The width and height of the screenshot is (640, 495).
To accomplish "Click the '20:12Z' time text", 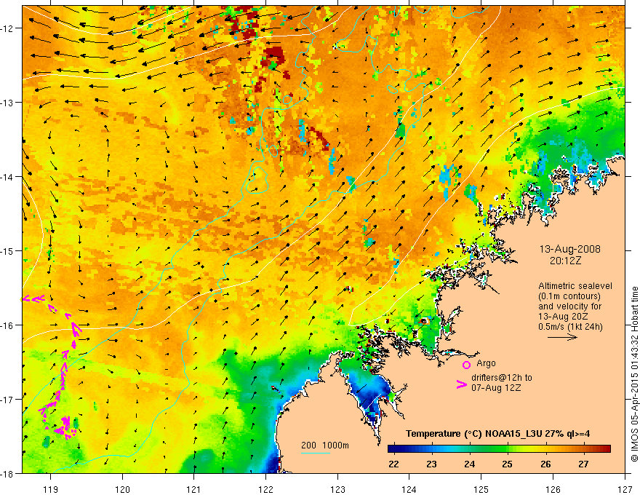I will 565,260.
